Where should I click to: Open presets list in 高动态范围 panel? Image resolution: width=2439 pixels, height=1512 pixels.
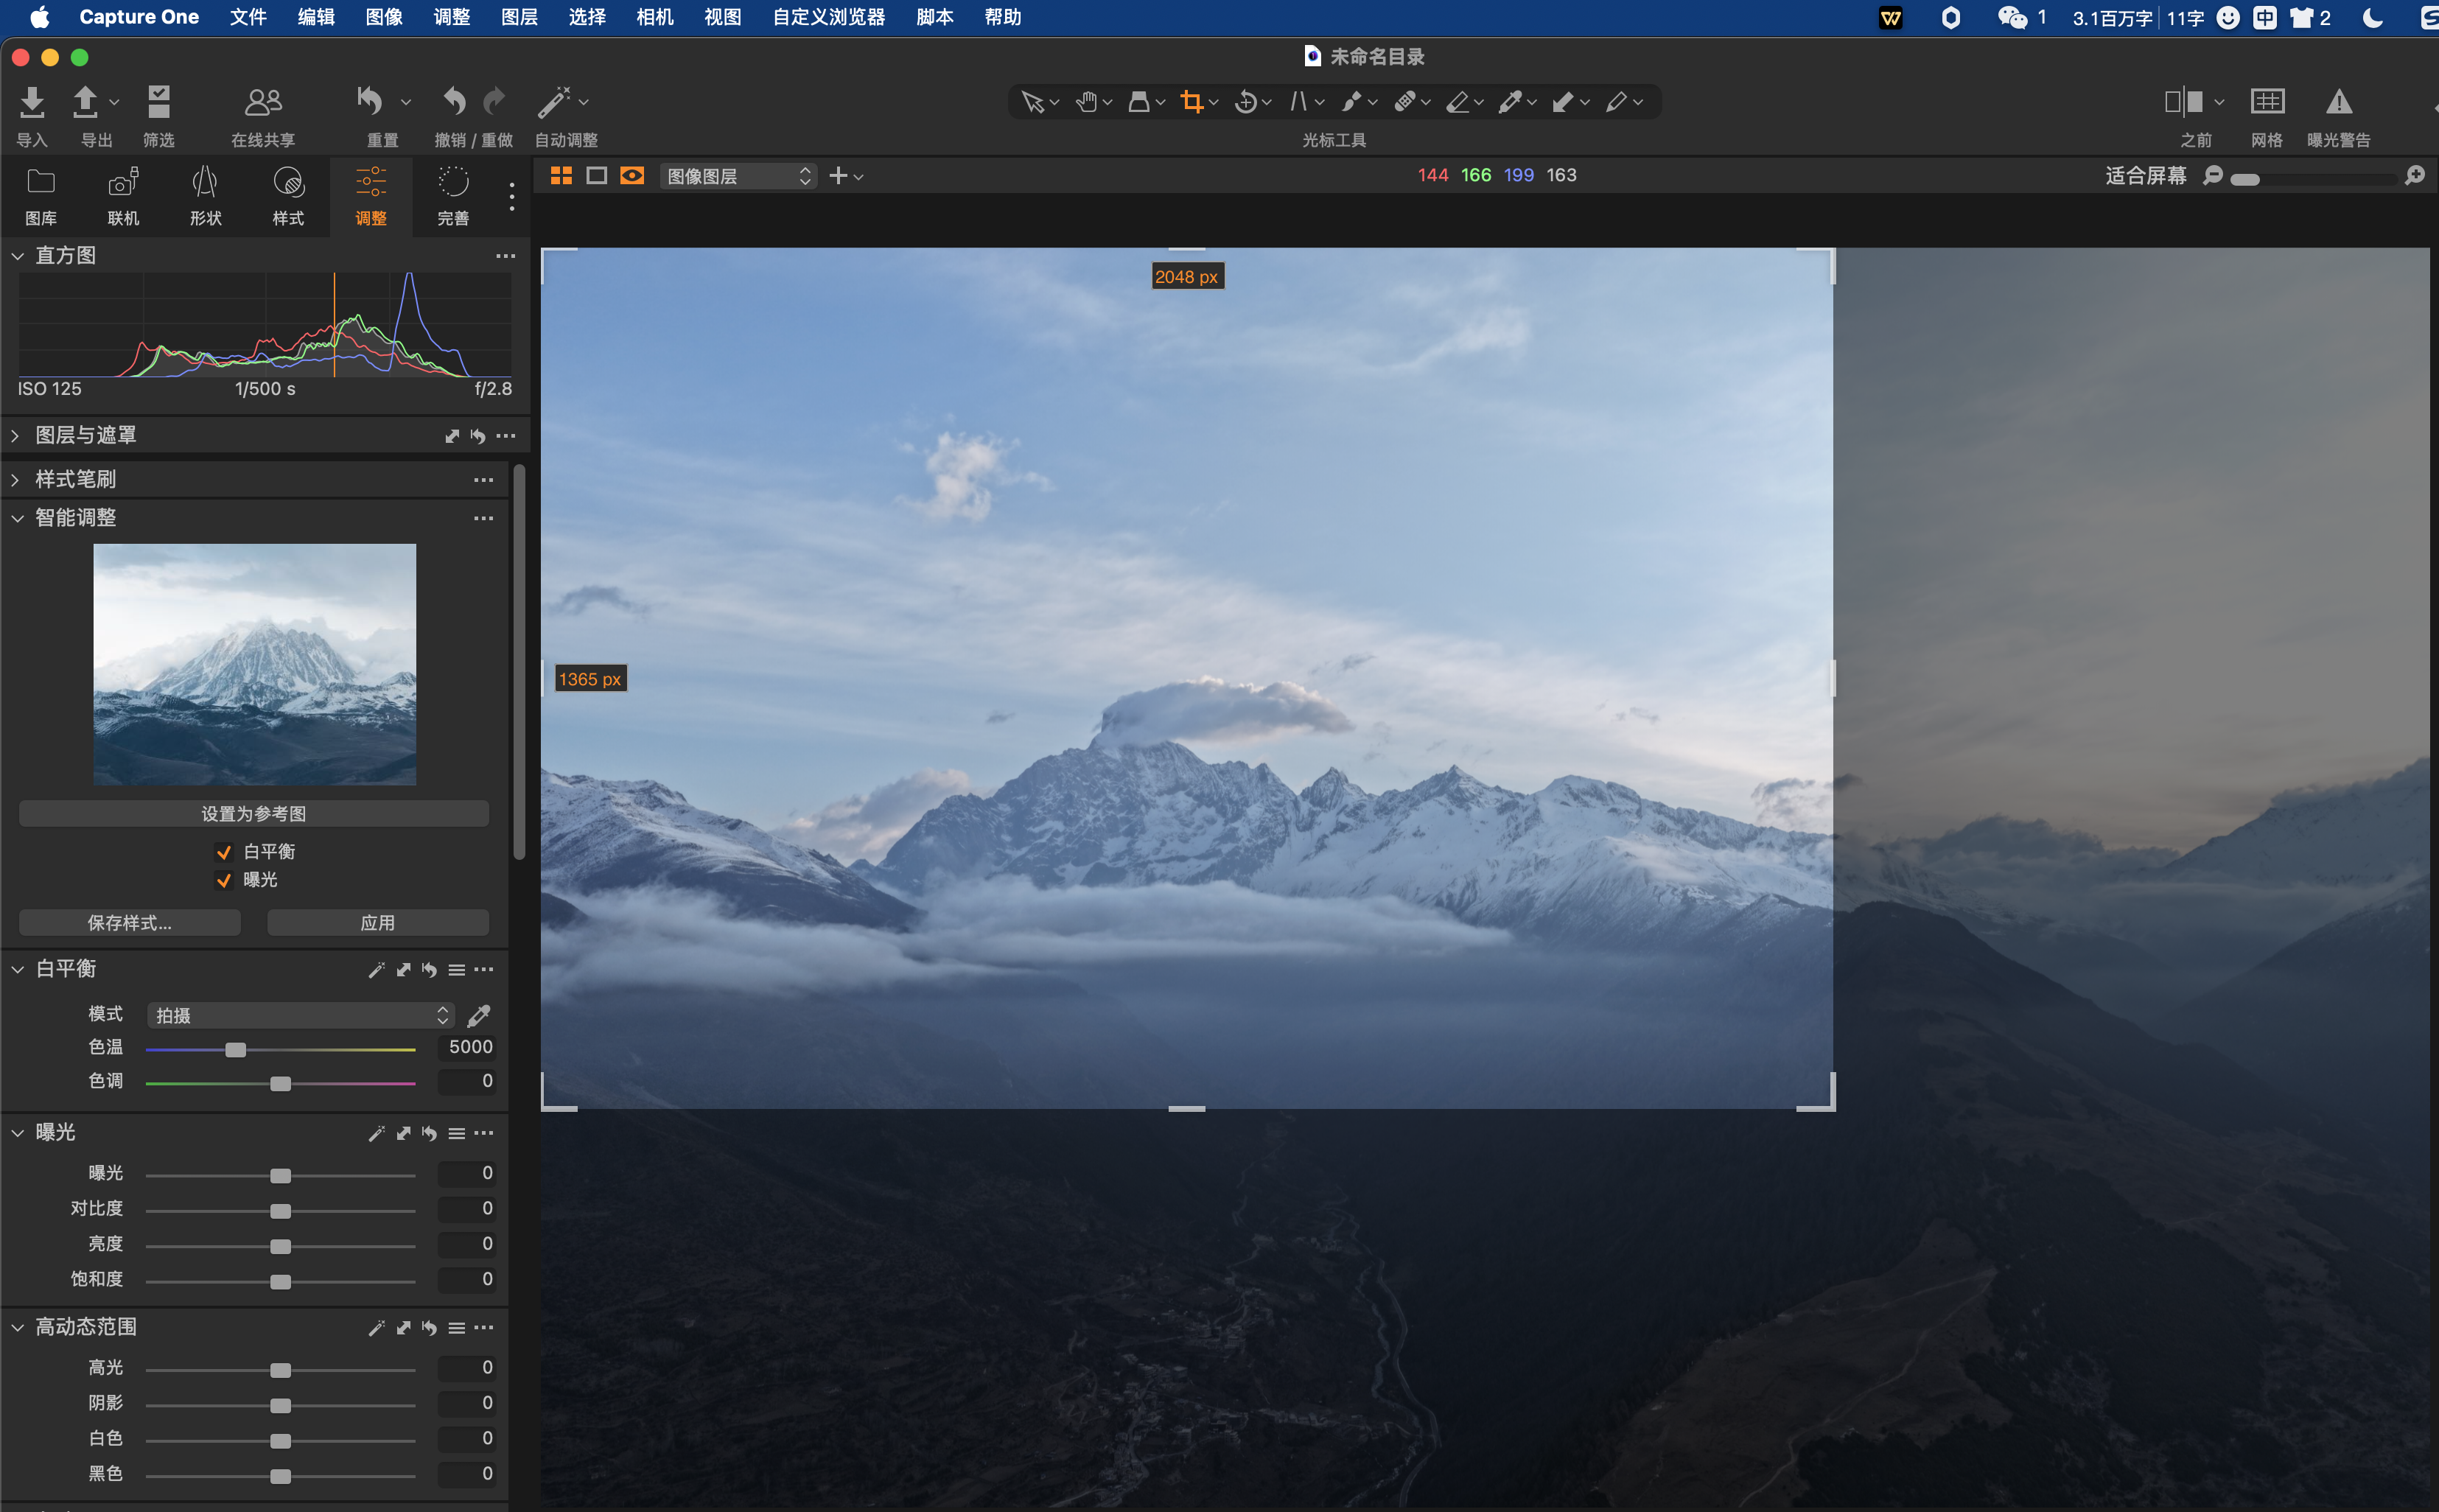click(456, 1328)
